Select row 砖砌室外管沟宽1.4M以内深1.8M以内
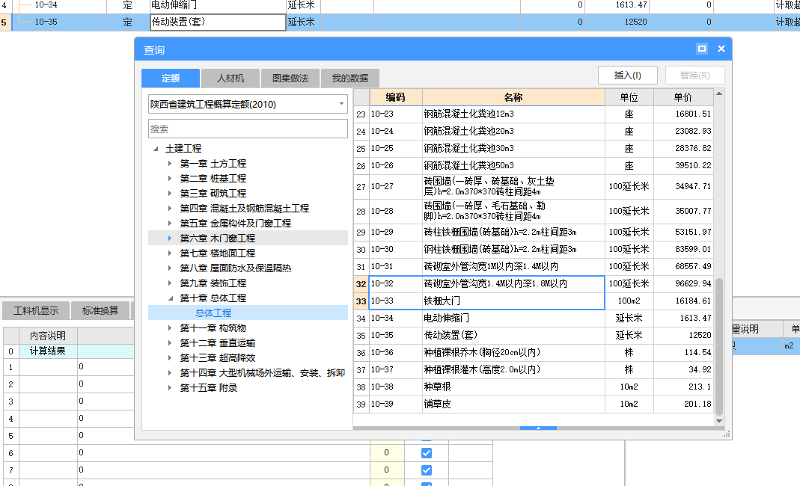Viewport: 800px width, 486px height. (x=533, y=283)
